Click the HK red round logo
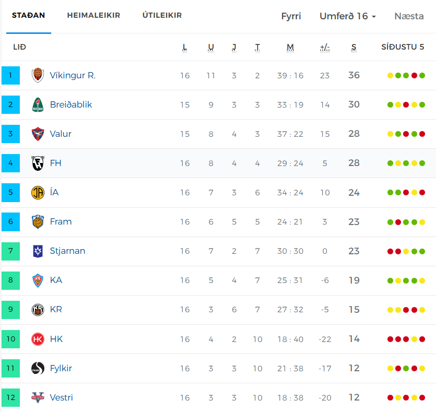Image resolution: width=436 pixels, height=412 pixels. pyautogui.click(x=38, y=339)
